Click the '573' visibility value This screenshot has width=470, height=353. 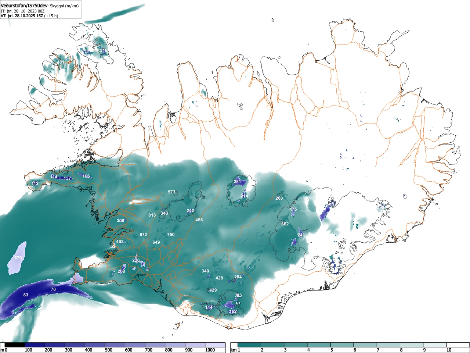pyautogui.click(x=172, y=192)
